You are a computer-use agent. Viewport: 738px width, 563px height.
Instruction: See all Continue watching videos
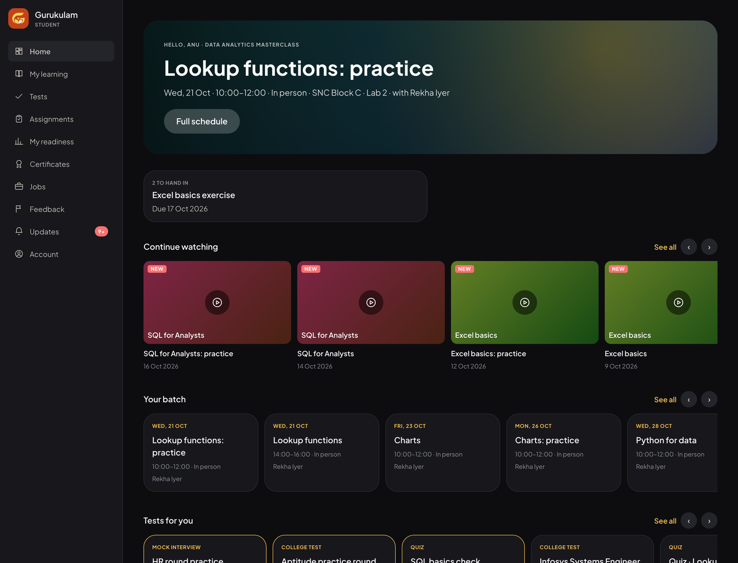tap(665, 247)
